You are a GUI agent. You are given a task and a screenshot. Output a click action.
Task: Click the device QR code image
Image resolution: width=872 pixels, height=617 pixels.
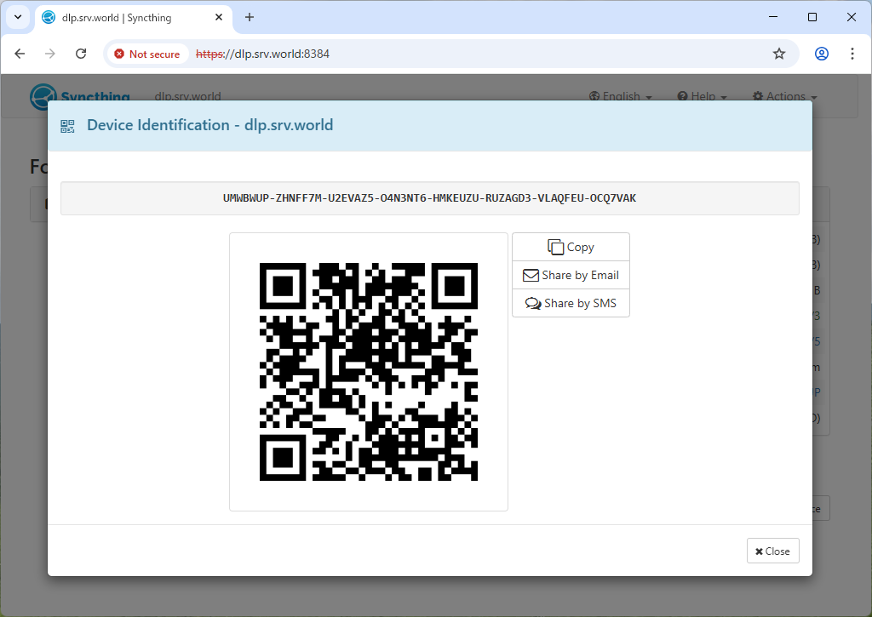(x=368, y=372)
